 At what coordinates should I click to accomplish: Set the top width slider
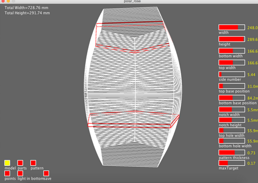pos(232,63)
